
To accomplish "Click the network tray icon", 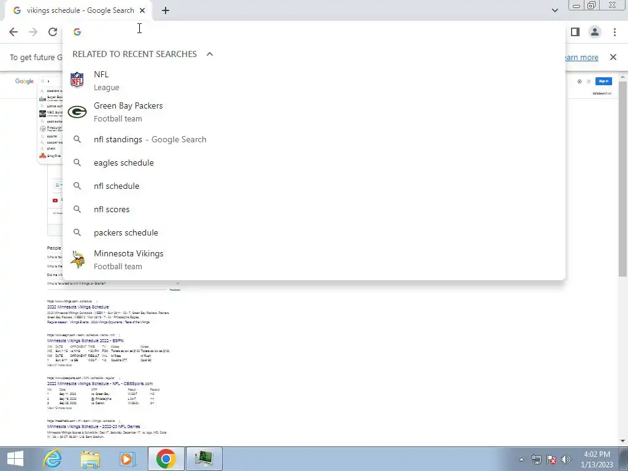I will 536,459.
